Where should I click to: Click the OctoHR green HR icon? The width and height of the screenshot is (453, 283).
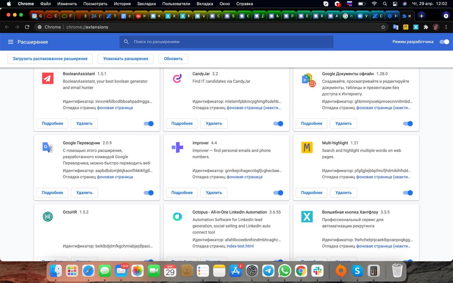click(48, 216)
